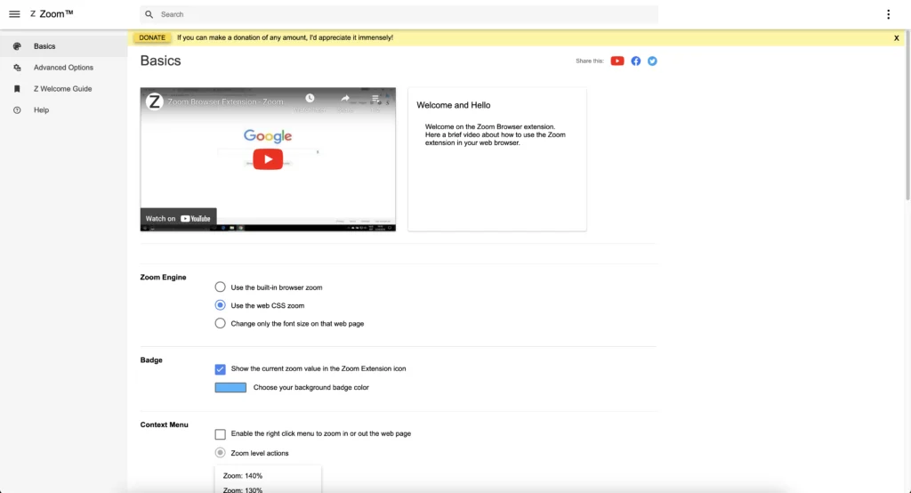Open the three-dot more options menu
Image resolution: width=911 pixels, height=493 pixels.
[888, 14]
